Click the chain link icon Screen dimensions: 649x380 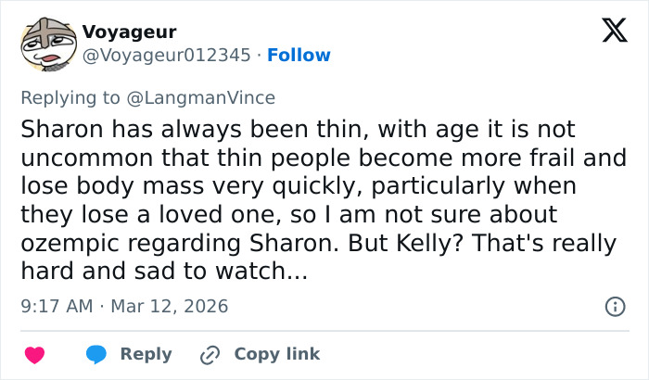coord(210,355)
